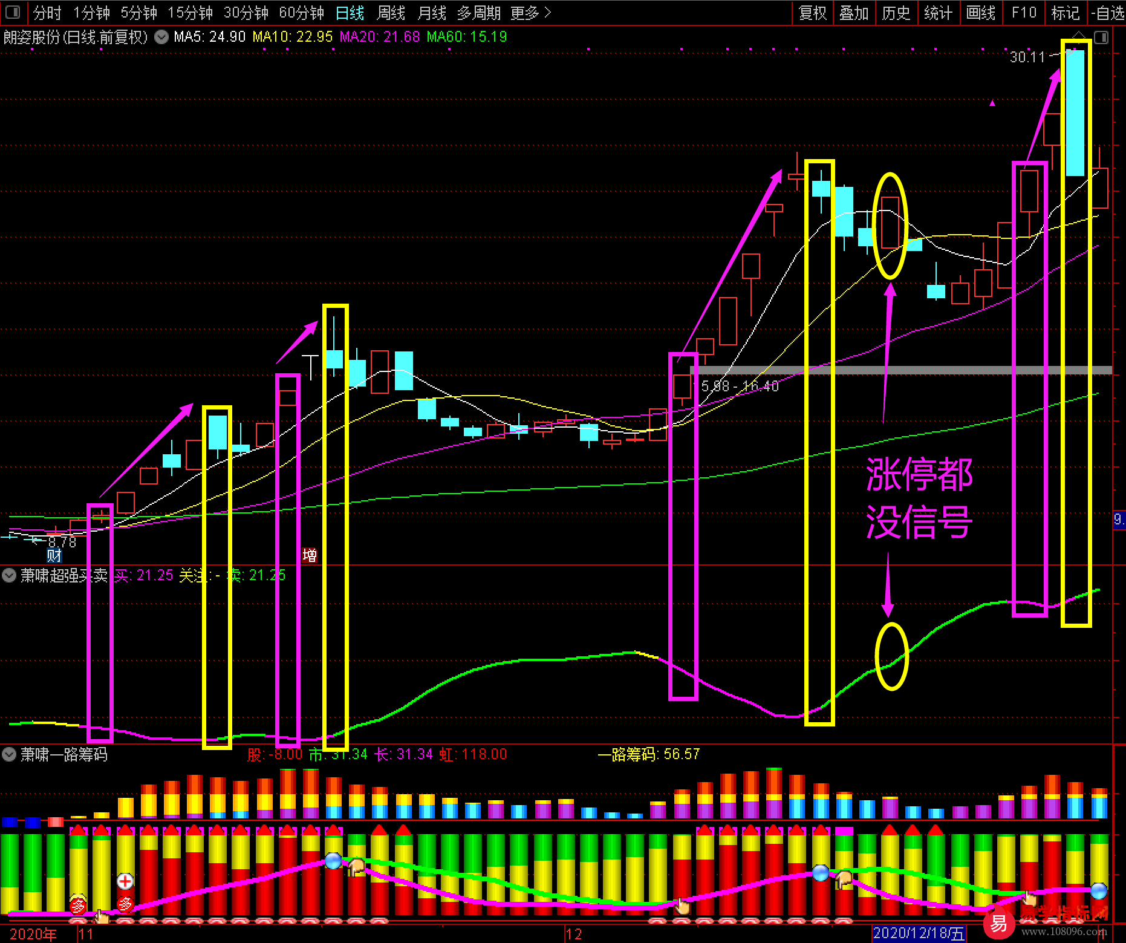
Task: Click the 萧啸一路筹码 indicator dropdown circle
Action: pos(9,754)
